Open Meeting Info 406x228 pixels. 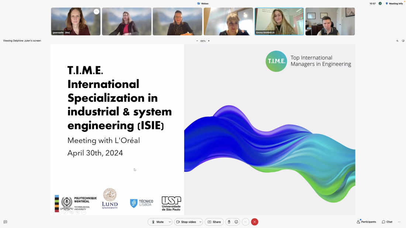coord(394,3)
